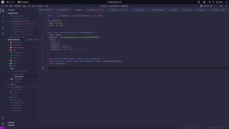Image resolution: width=229 pixels, height=129 pixels.
Task: Collapse all folders in Explorer
Action: pos(36,40)
